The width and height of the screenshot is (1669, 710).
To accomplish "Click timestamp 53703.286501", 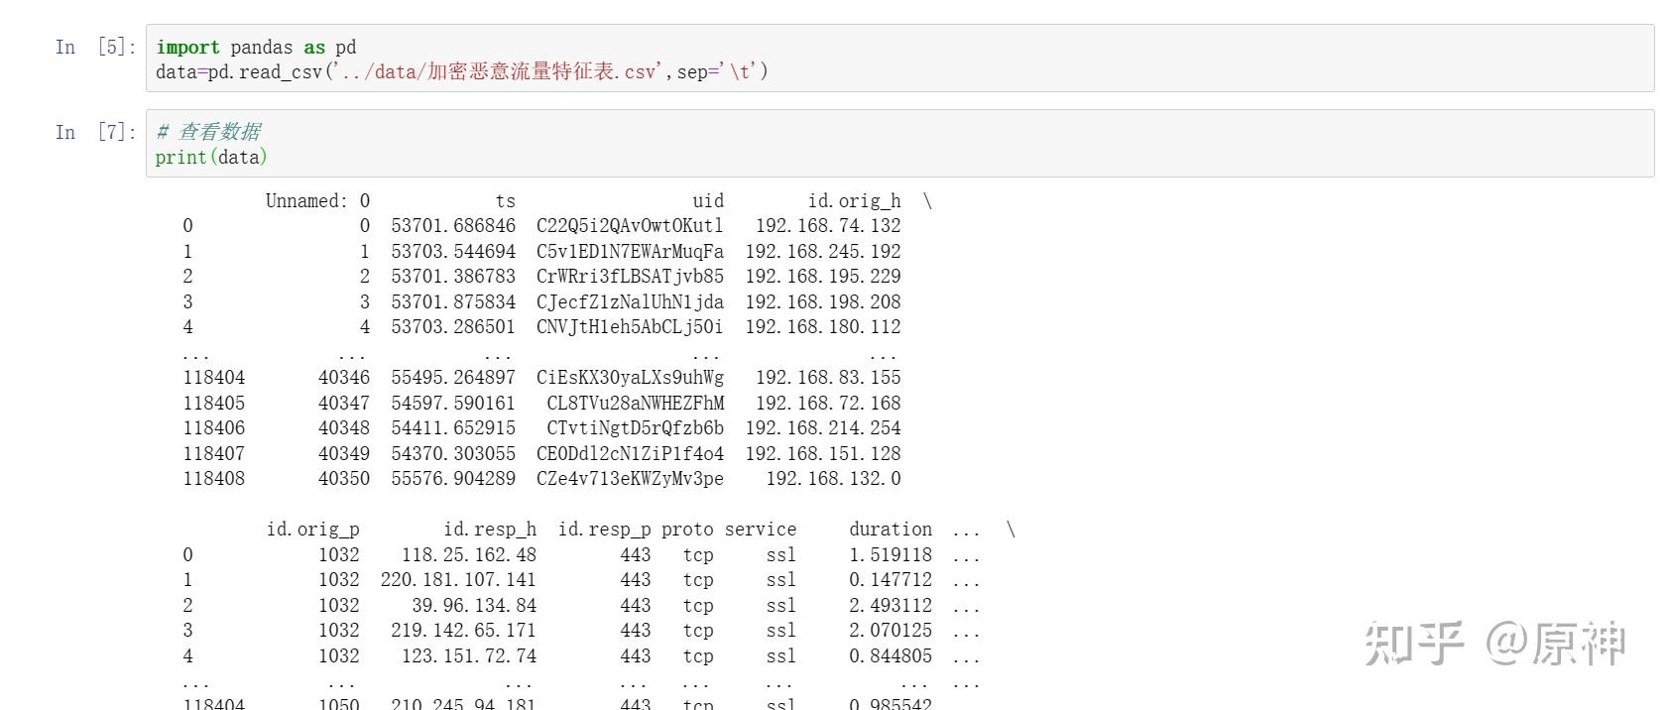I will tap(453, 327).
